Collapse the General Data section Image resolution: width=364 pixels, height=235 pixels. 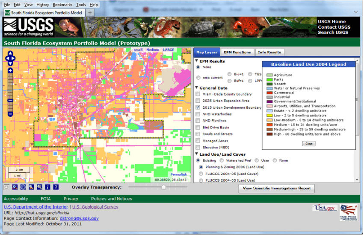tap(196, 88)
